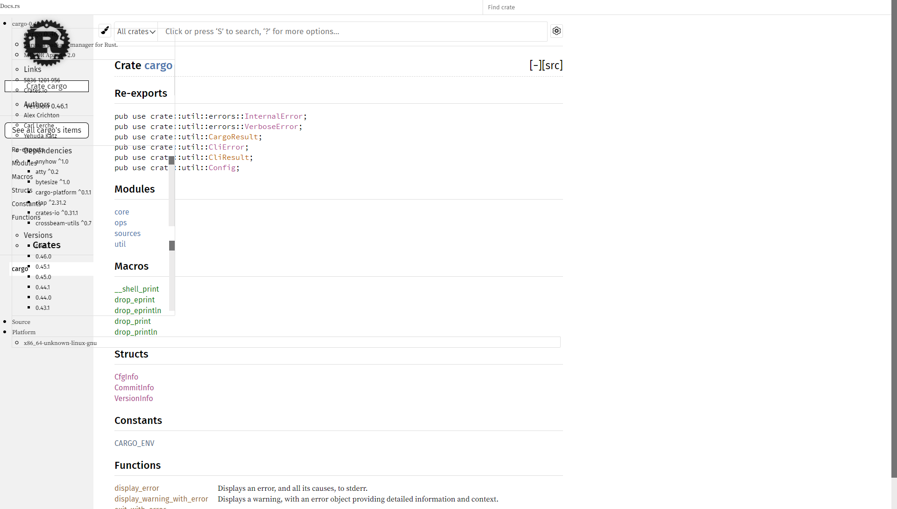Open the util module
897x509 pixels.
120,244
